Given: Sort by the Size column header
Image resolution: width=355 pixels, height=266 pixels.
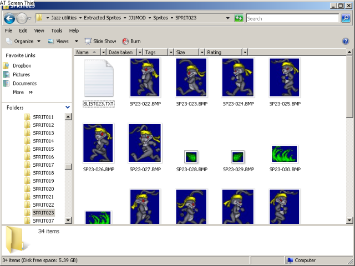Looking at the screenshot, I should pos(186,52).
